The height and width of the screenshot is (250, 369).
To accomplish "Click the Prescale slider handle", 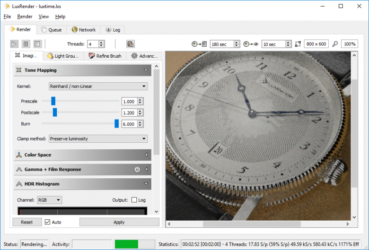I will 53,101.
